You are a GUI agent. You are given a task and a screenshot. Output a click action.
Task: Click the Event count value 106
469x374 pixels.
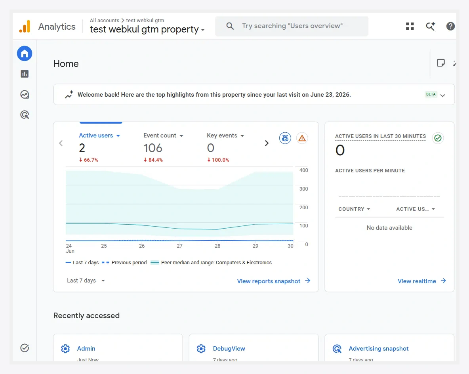153,148
